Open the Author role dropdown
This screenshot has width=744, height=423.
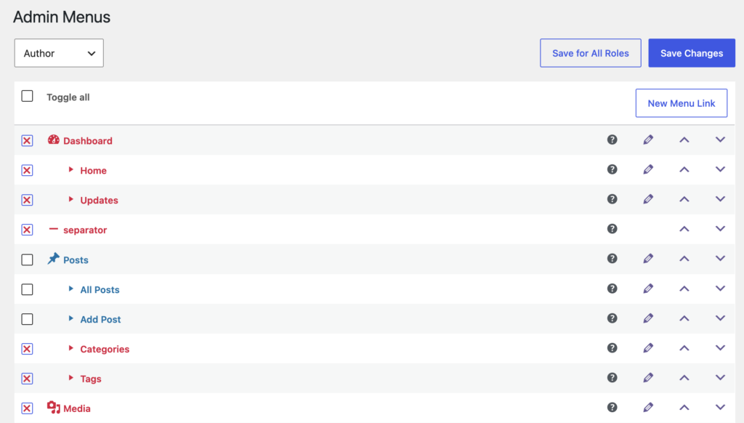coord(59,53)
